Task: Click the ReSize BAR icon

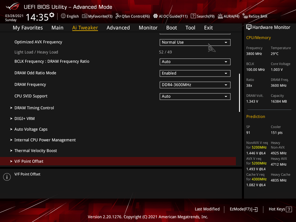Action: pyautogui.click(x=245, y=16)
